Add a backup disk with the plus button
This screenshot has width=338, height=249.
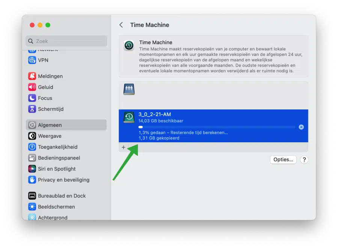pos(124,148)
